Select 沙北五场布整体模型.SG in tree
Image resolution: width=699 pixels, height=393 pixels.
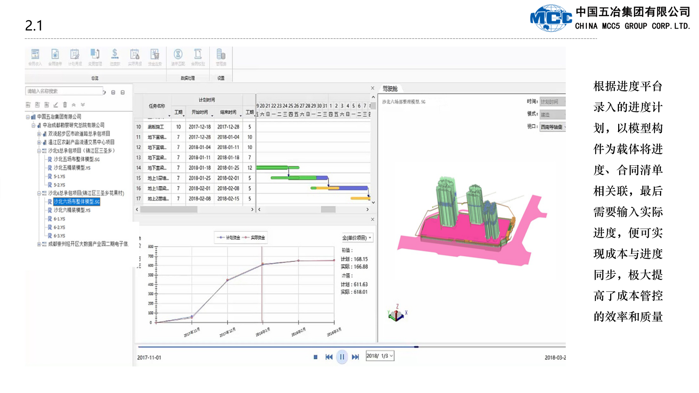pyautogui.click(x=76, y=159)
